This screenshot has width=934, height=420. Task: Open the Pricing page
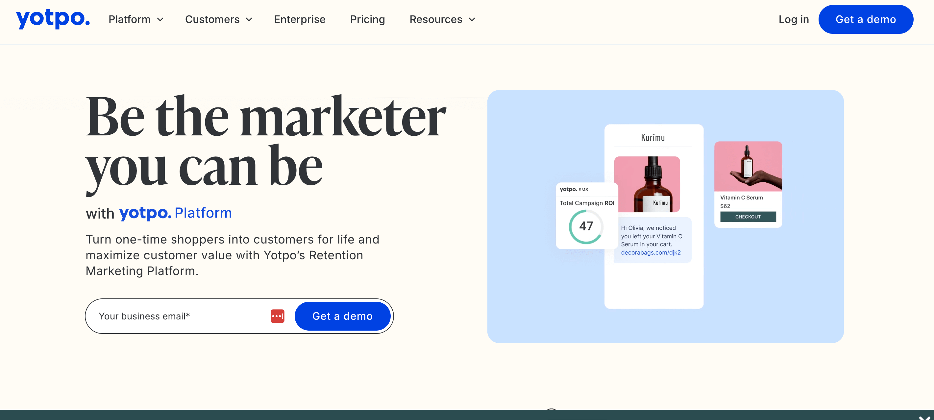point(367,19)
